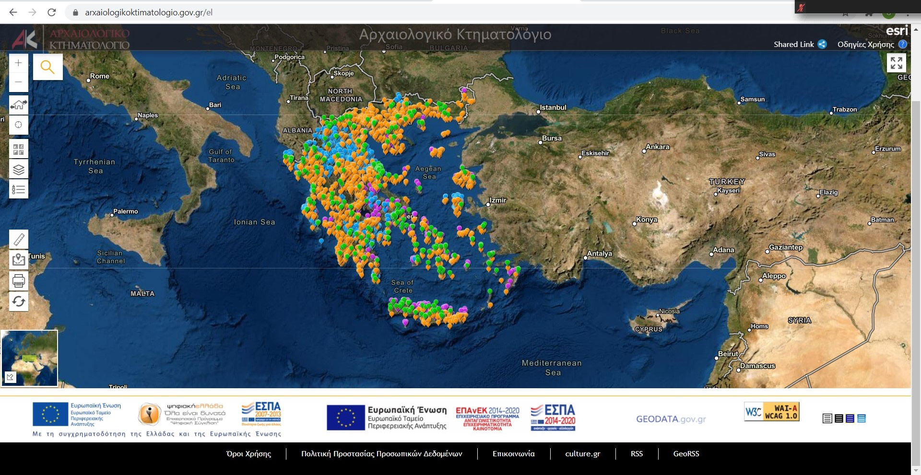Image resolution: width=921 pixels, height=475 pixels.
Task: Open Όροι Χρήσης footer link
Action: pyautogui.click(x=248, y=454)
